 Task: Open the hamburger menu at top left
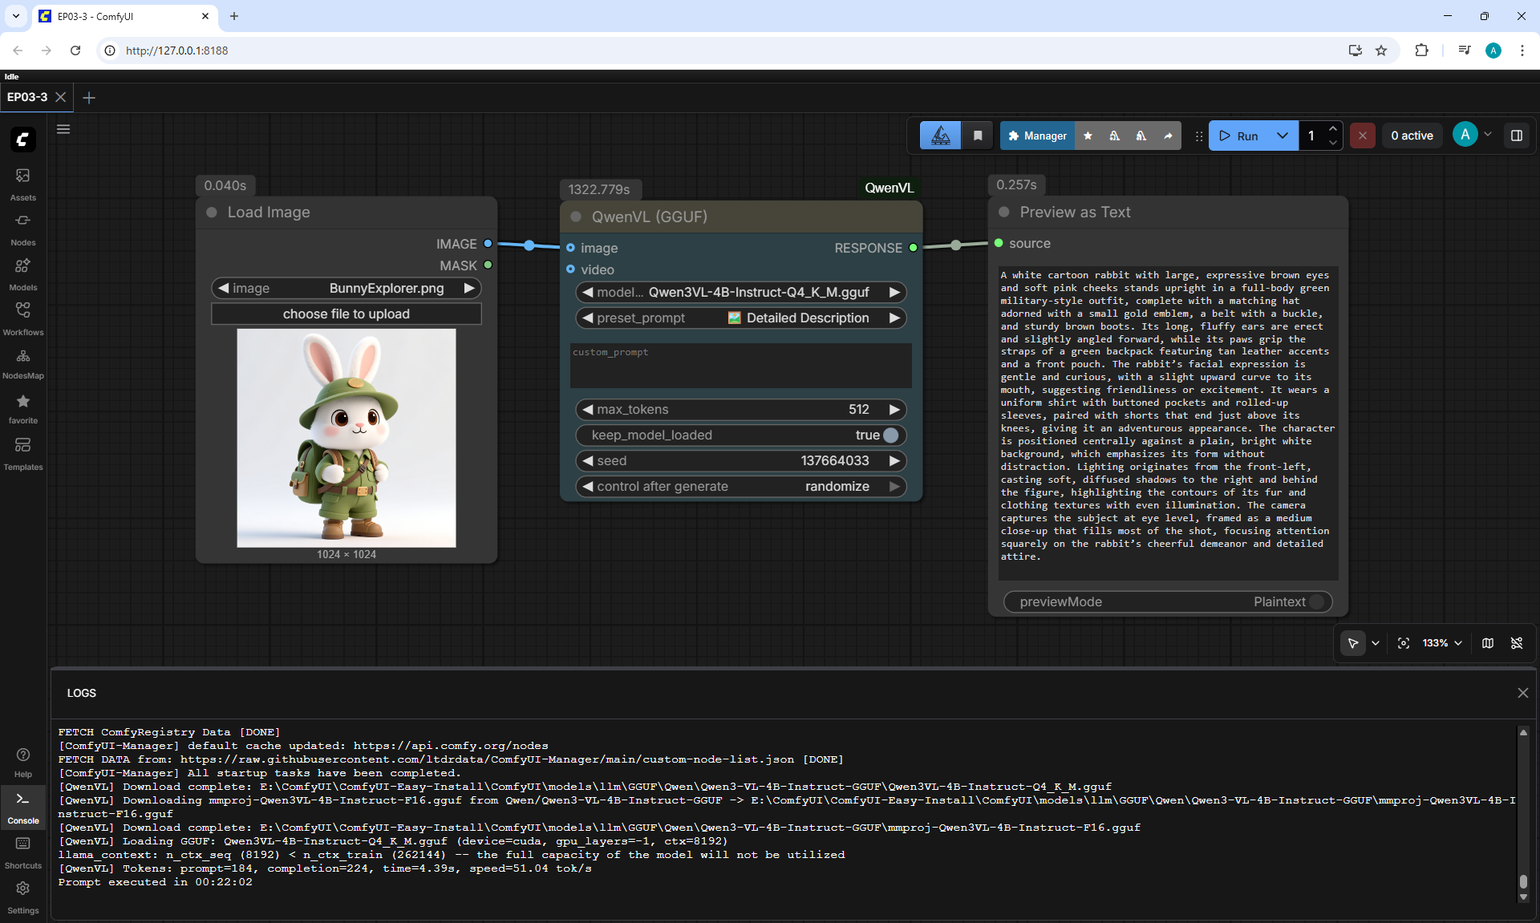tap(63, 129)
